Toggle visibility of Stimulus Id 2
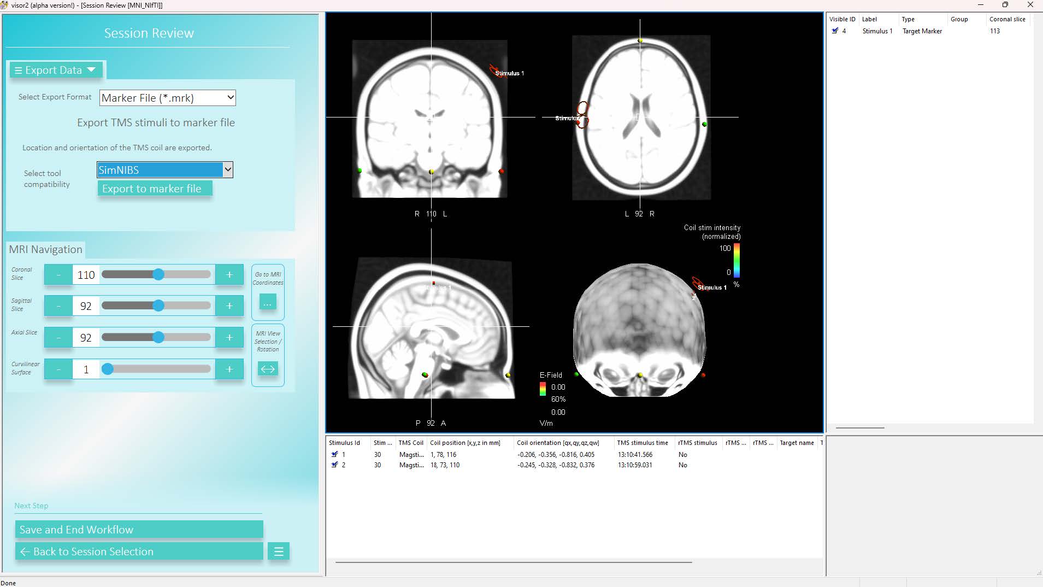The height and width of the screenshot is (587, 1043). [x=334, y=465]
